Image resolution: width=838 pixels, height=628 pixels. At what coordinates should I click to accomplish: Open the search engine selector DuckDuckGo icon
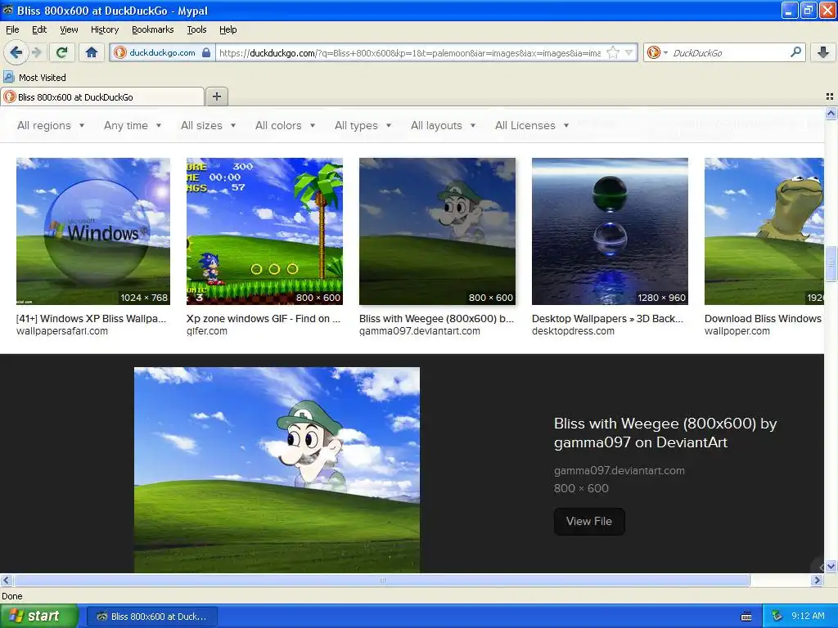point(656,52)
